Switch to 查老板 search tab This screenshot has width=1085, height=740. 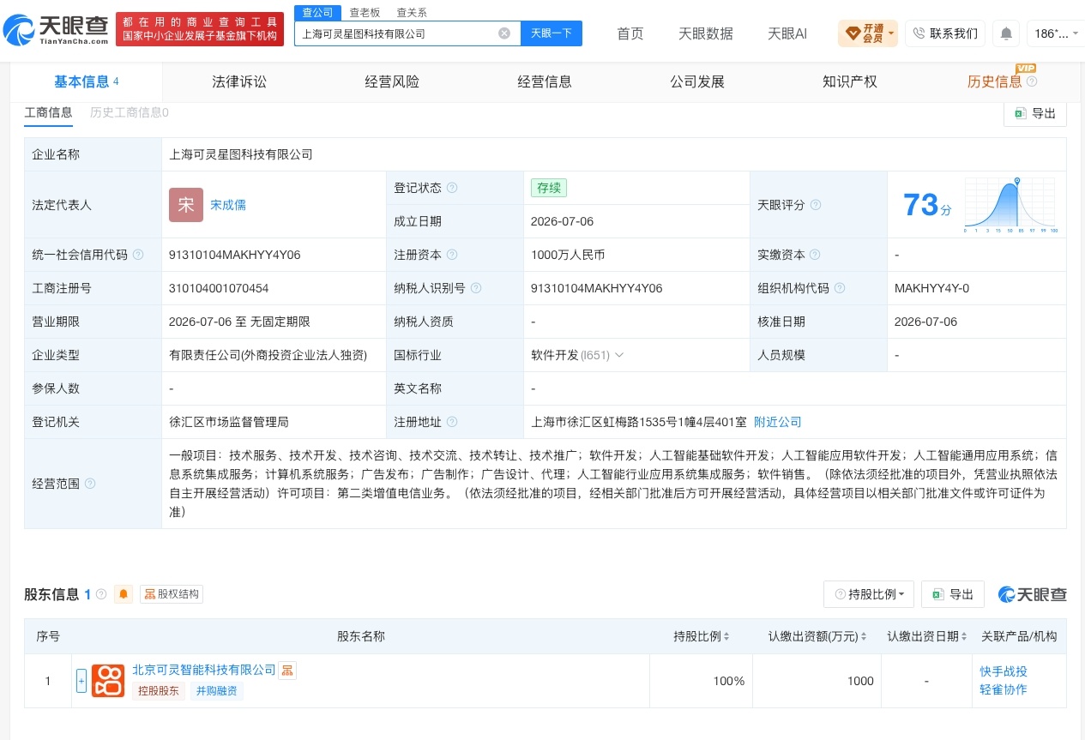point(365,12)
